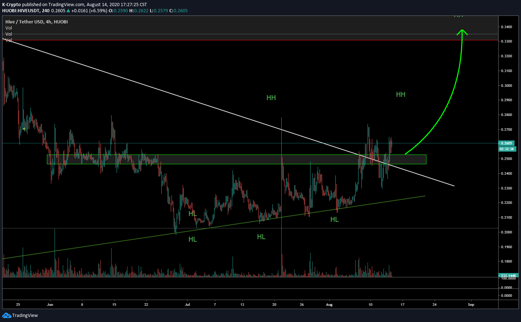The image size is (521, 322).
Task: Click the Jul label on time axis
Action: tap(187, 305)
